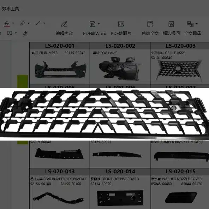Open the PDF转Word dropdown arrow
Screen dimensions: 209x209
point(99,24)
